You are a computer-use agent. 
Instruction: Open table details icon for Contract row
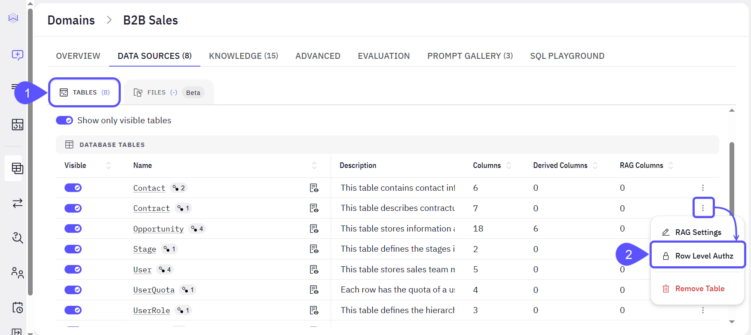tap(314, 208)
